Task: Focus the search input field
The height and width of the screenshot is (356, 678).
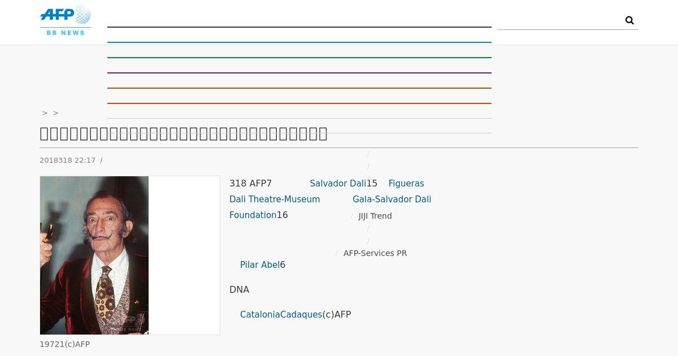Action: [559, 20]
